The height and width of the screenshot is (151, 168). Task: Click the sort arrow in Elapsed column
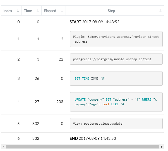(x=62, y=11)
